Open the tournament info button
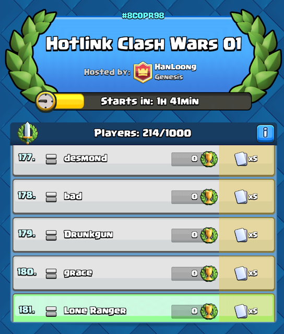 (265, 134)
